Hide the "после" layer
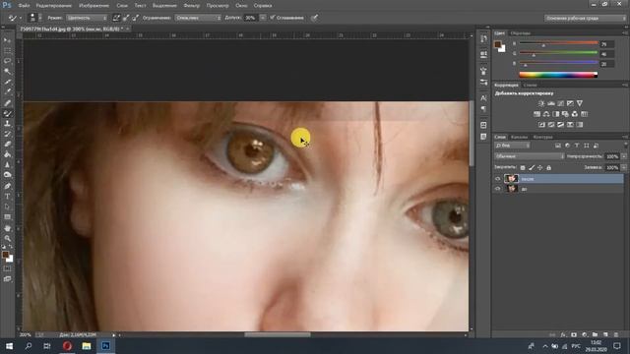The width and height of the screenshot is (630, 354). point(498,179)
